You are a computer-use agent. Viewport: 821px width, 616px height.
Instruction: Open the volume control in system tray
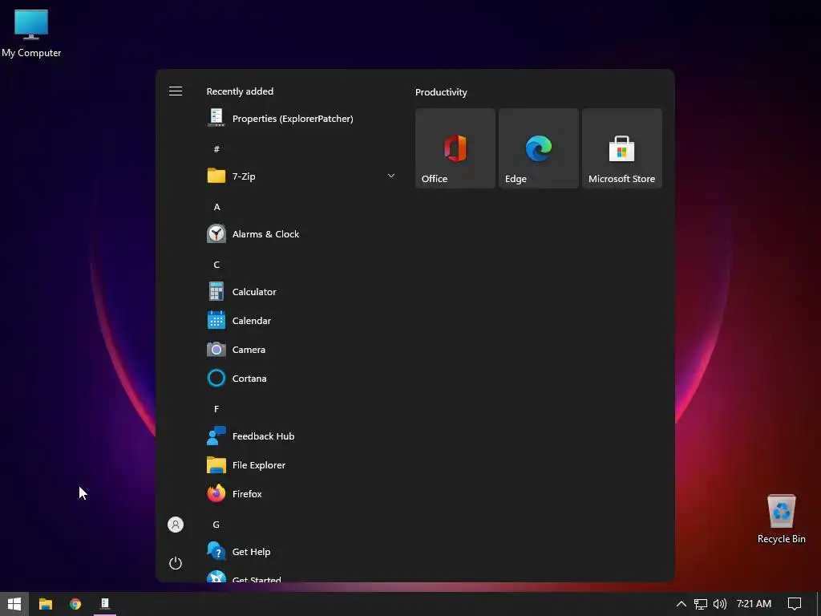(x=720, y=604)
